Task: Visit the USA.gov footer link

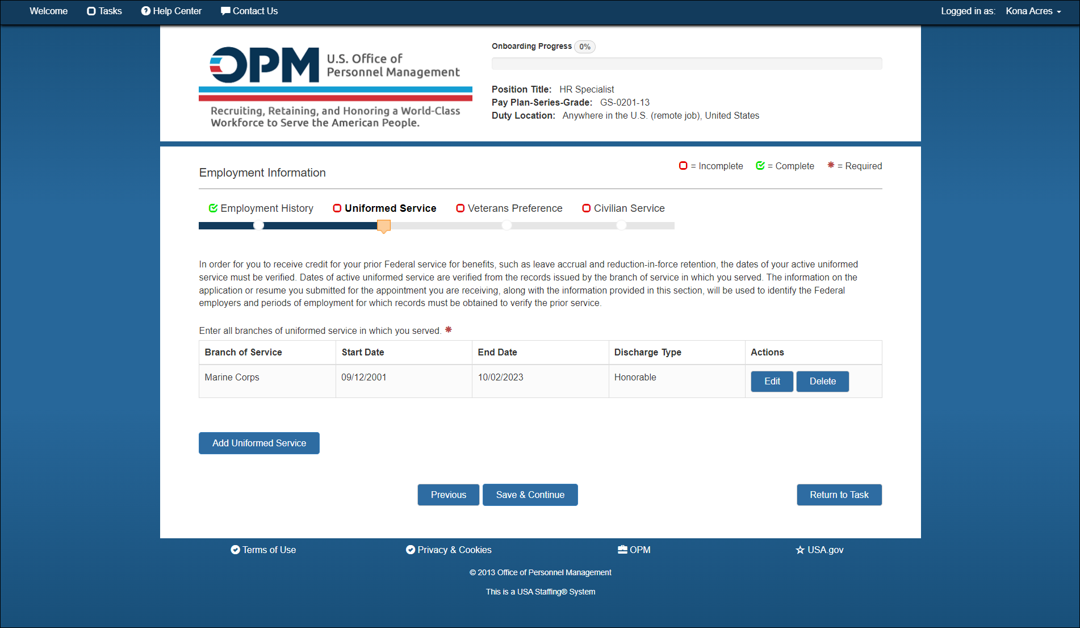Action: (x=819, y=550)
